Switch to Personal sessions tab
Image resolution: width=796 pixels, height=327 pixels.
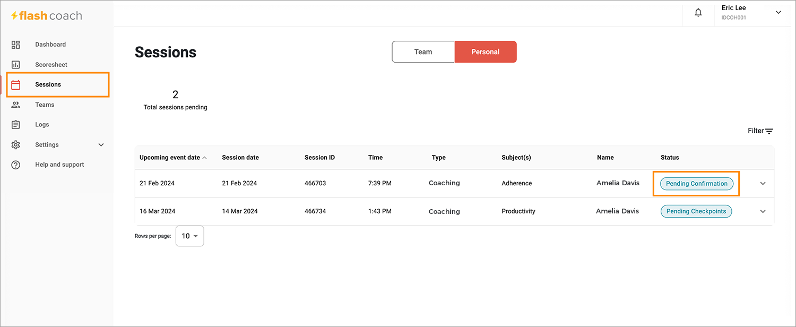point(486,52)
